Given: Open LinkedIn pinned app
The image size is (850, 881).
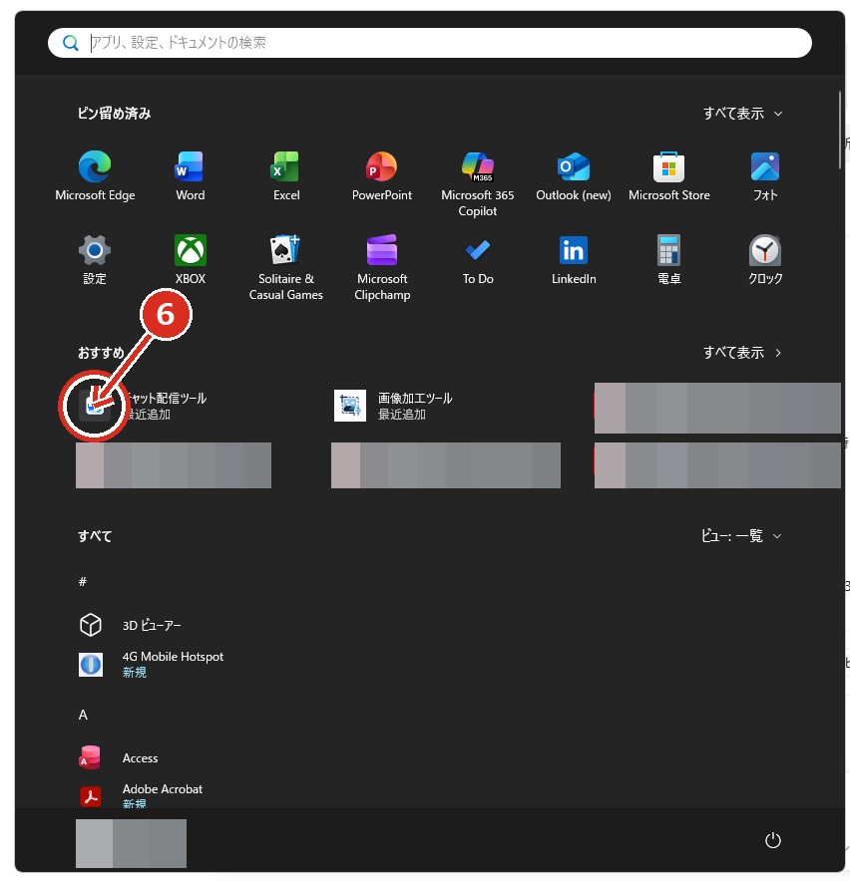Looking at the screenshot, I should click(574, 259).
